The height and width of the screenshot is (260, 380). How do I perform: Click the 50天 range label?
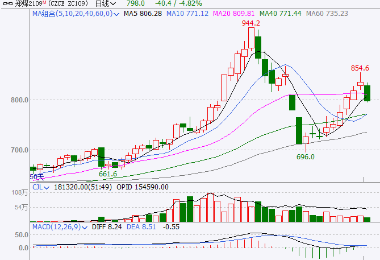click(37, 177)
